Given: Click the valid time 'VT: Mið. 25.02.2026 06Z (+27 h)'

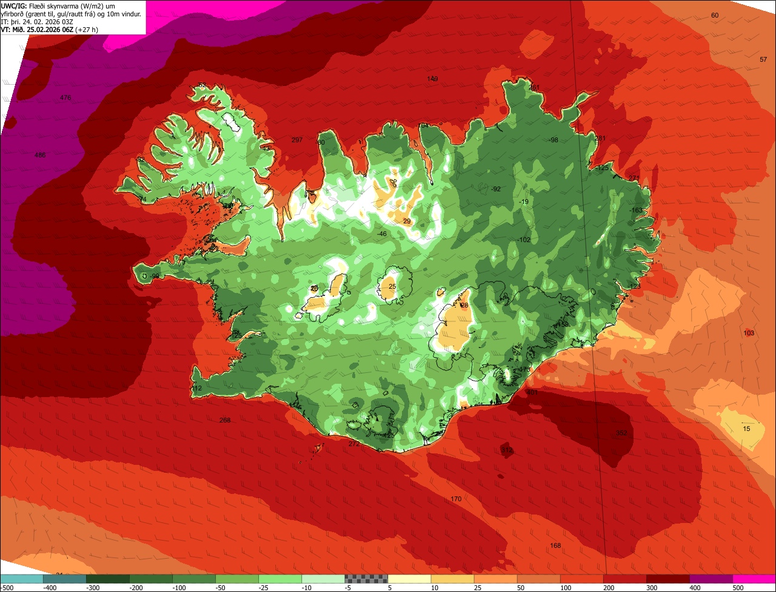Looking at the screenshot, I should tap(50, 29).
